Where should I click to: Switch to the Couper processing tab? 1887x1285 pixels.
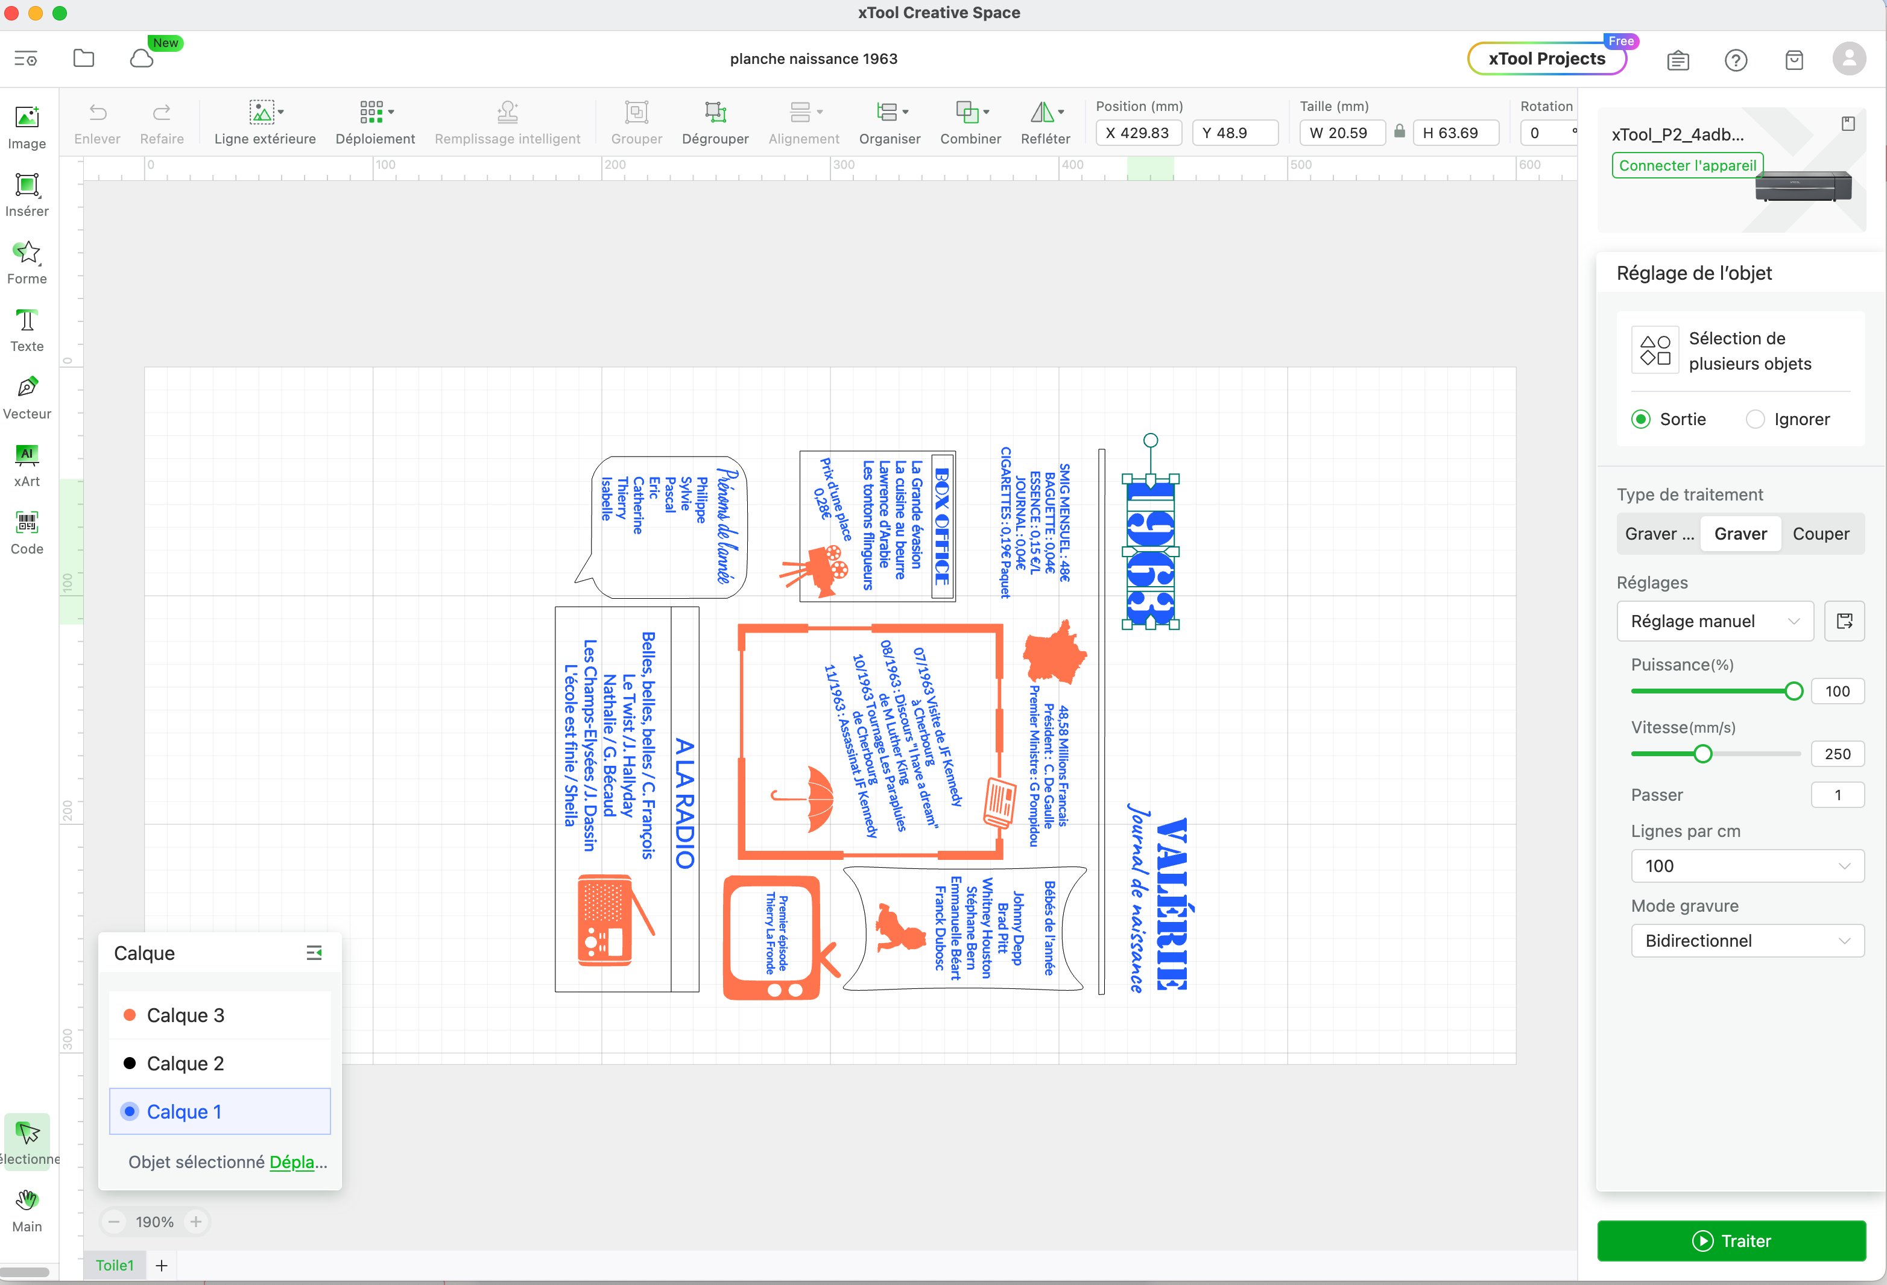pyautogui.click(x=1821, y=533)
